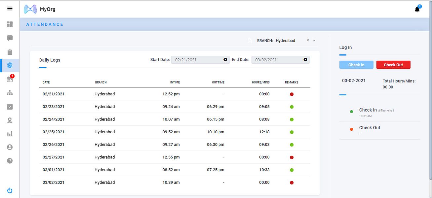Click the Start Date input 02/21/2021
This screenshot has height=198, width=432.
200,60
